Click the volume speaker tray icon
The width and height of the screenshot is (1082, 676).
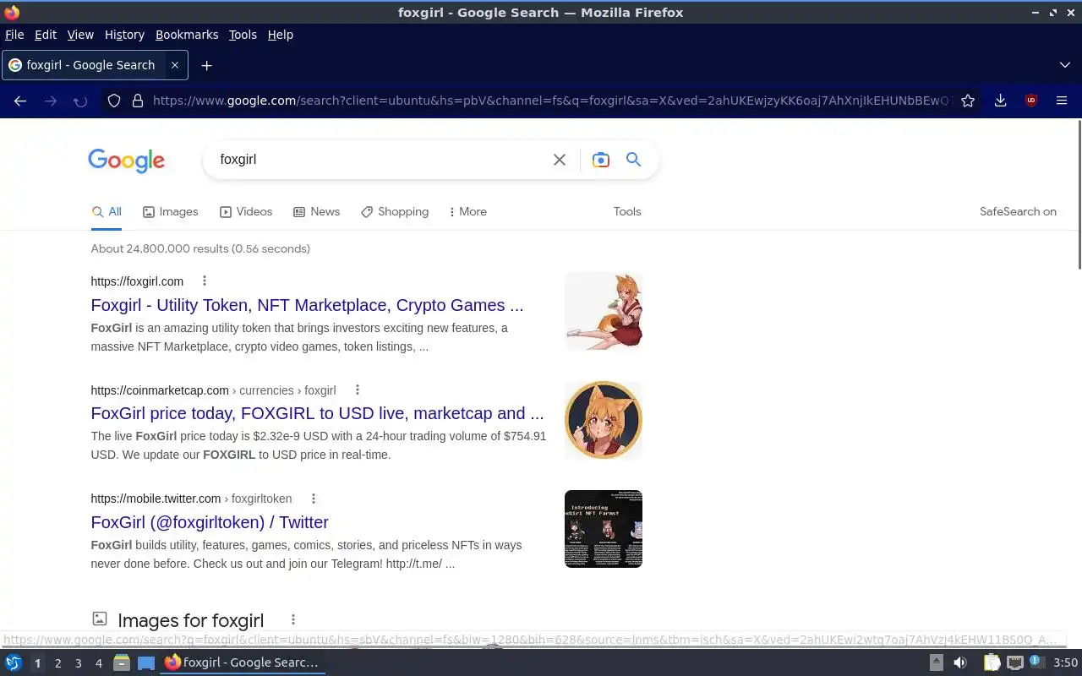[960, 663]
